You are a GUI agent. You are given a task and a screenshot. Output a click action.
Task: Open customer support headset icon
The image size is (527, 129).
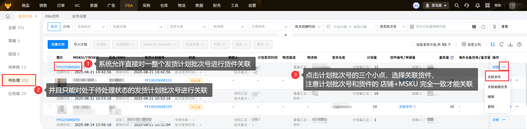pyautogui.click(x=466, y=5)
